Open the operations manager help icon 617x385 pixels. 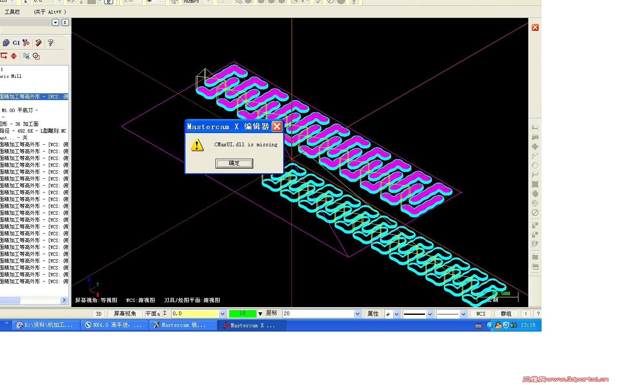pos(51,43)
